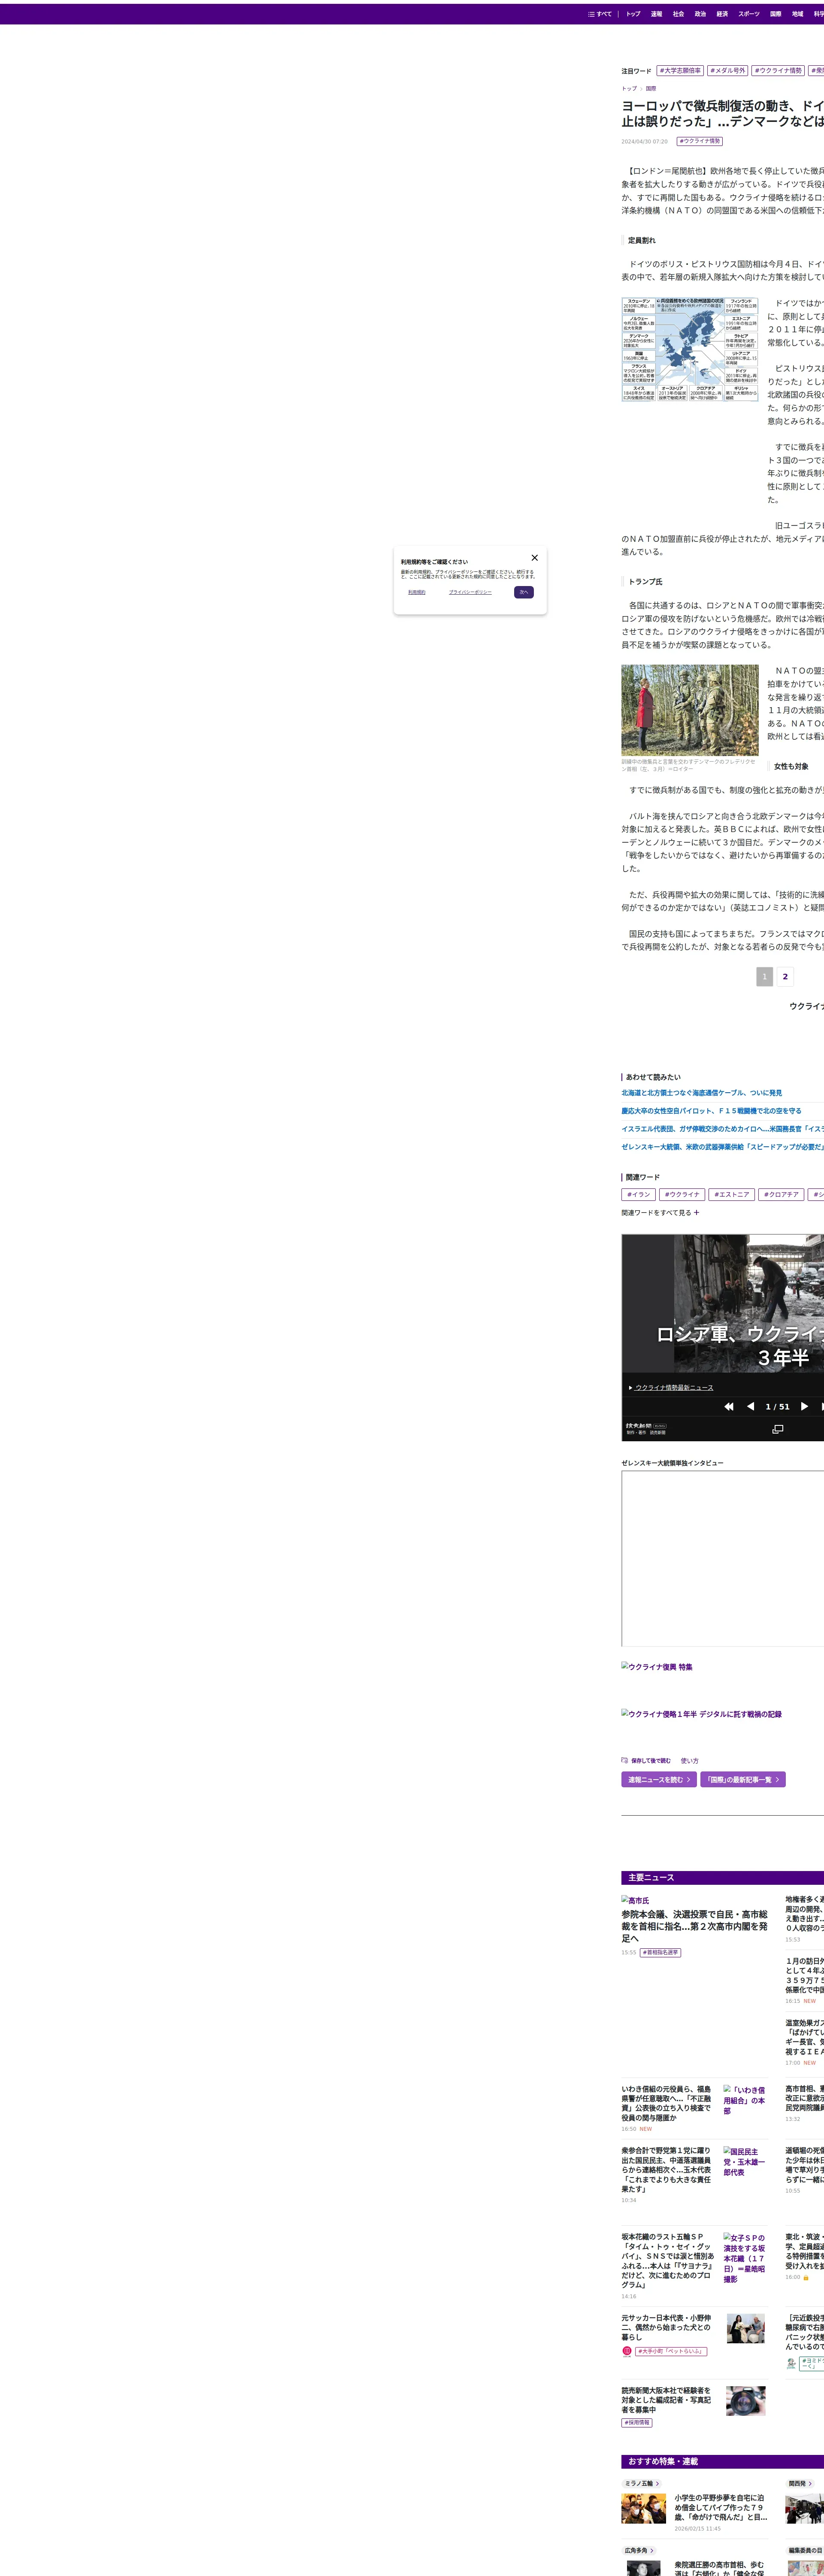The width and height of the screenshot is (824, 2576).
Task: Select 地域 in the header navigation
Action: 797,14
